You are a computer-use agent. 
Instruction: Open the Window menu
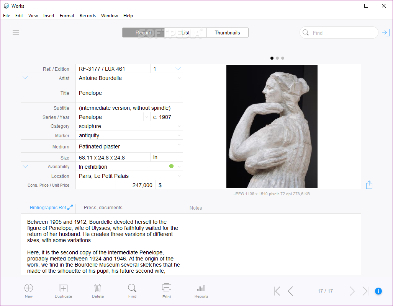click(110, 16)
